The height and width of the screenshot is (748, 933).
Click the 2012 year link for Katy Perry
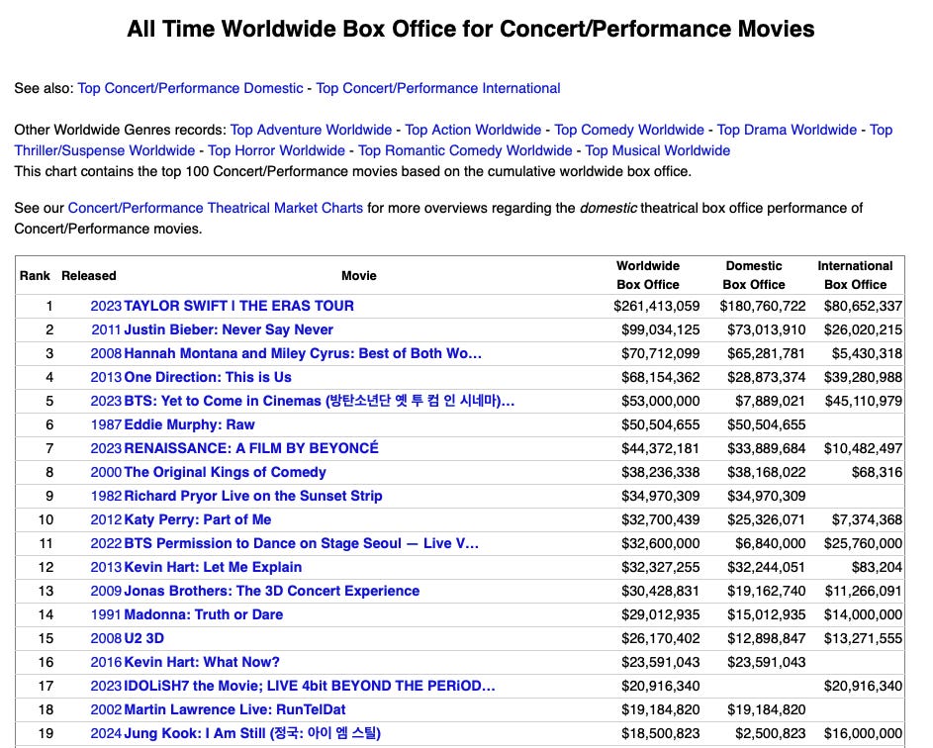click(106, 520)
